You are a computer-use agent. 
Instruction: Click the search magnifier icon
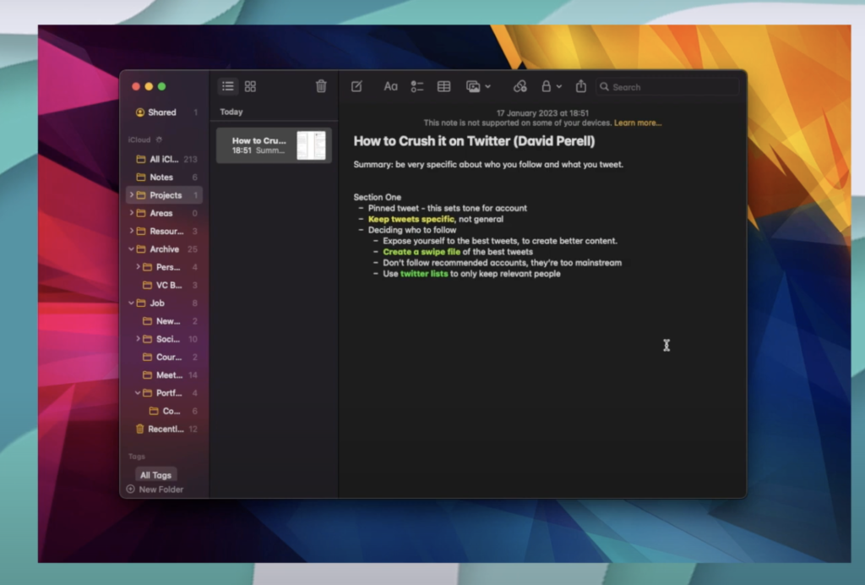(605, 86)
